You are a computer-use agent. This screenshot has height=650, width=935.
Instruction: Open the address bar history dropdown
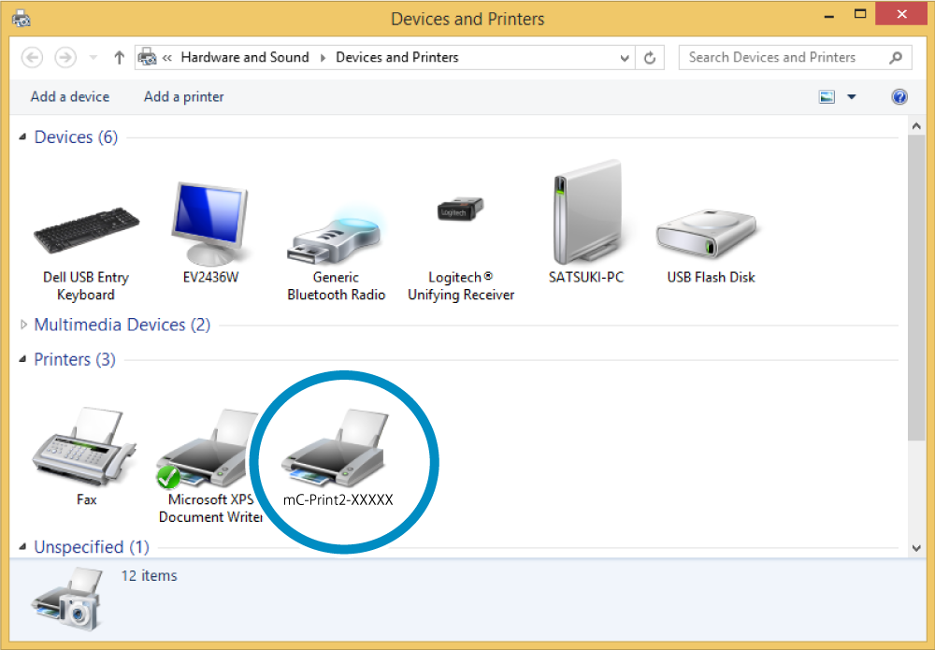tap(626, 58)
